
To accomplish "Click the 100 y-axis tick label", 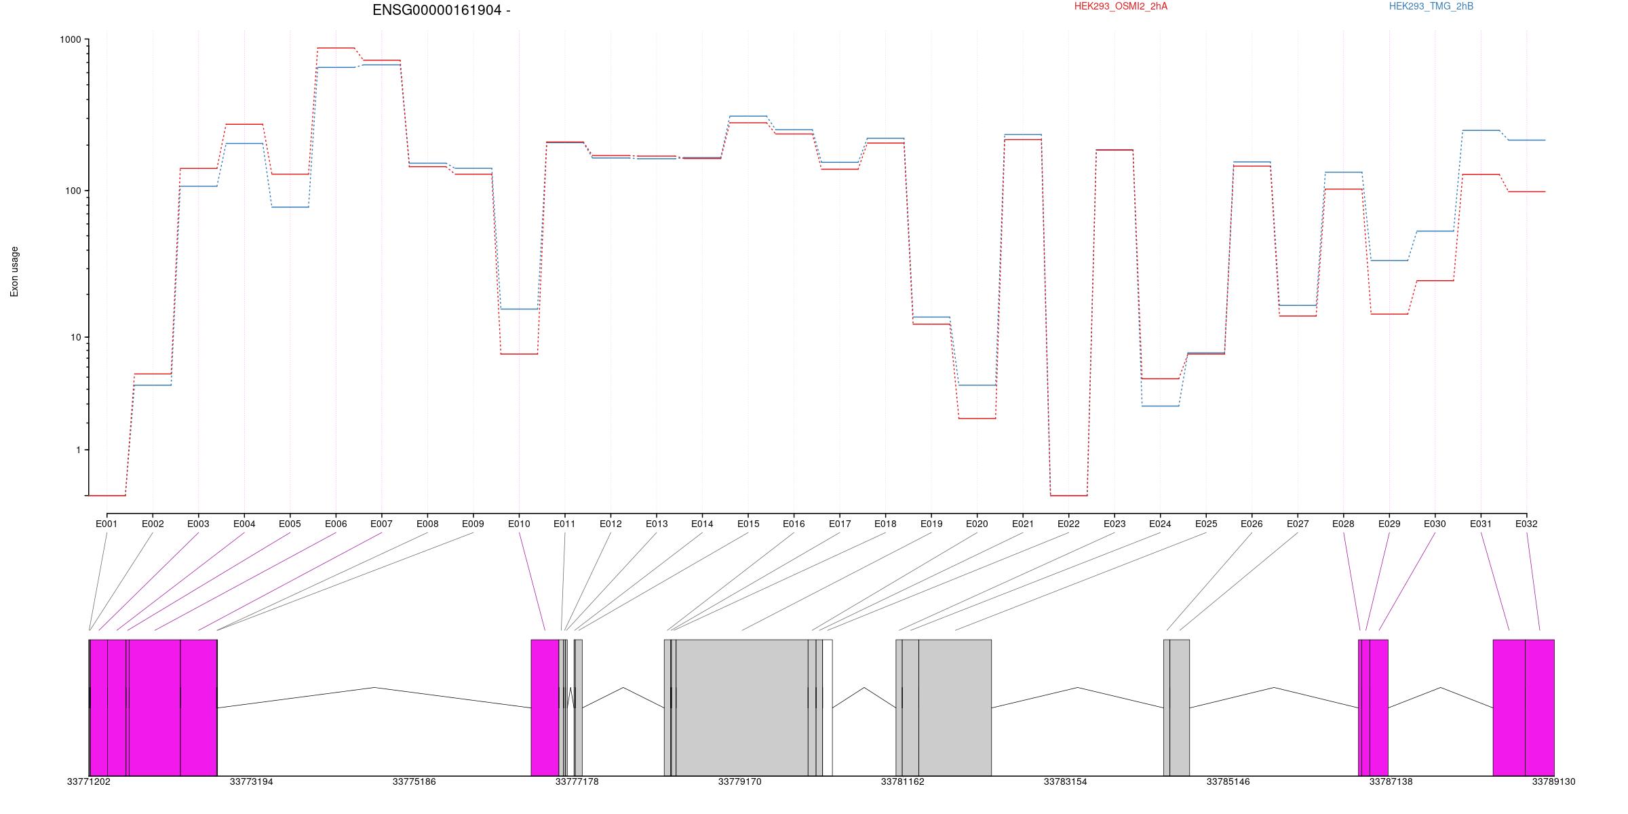I will pyautogui.click(x=73, y=191).
